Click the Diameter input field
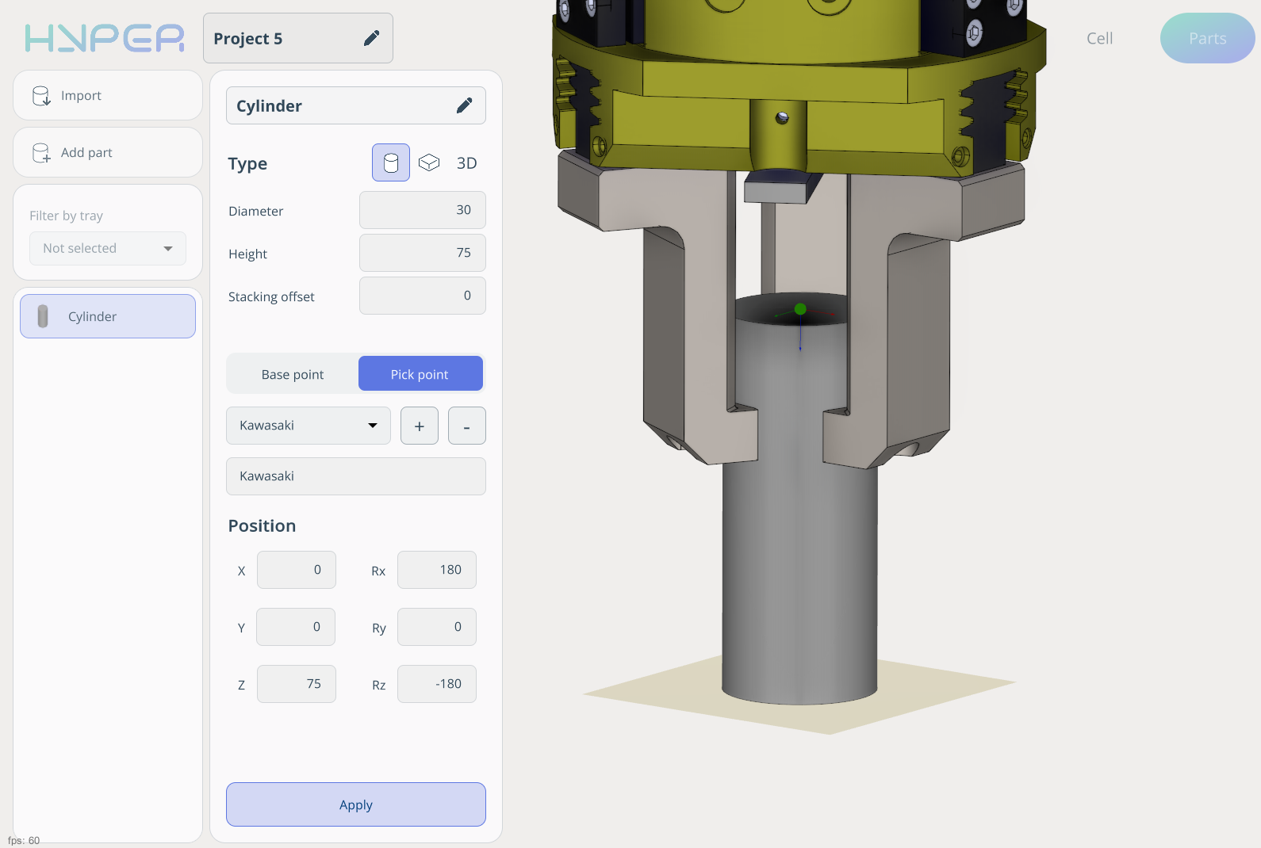The height and width of the screenshot is (848, 1261). click(422, 210)
